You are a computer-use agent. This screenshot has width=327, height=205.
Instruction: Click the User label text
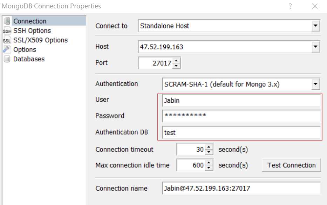point(102,100)
